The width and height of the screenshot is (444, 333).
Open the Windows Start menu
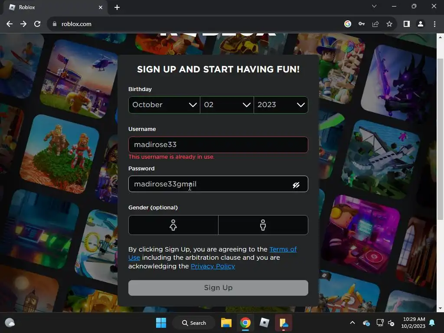(x=161, y=323)
